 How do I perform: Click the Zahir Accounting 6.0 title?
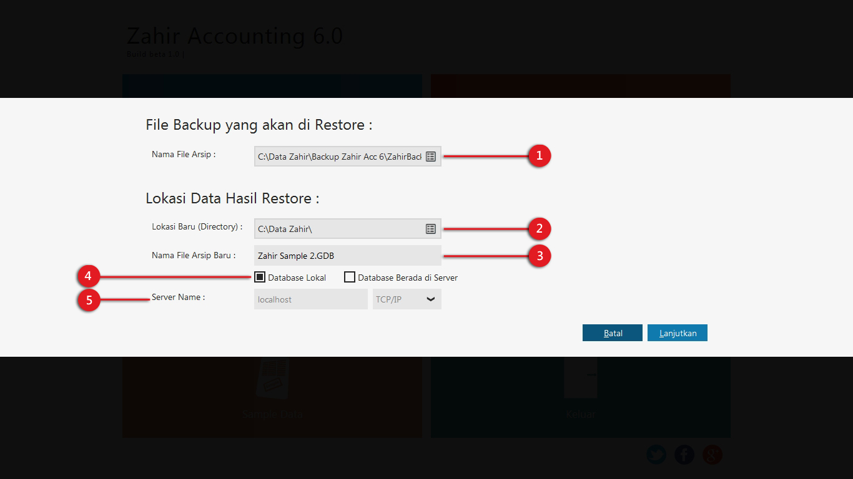coord(235,36)
